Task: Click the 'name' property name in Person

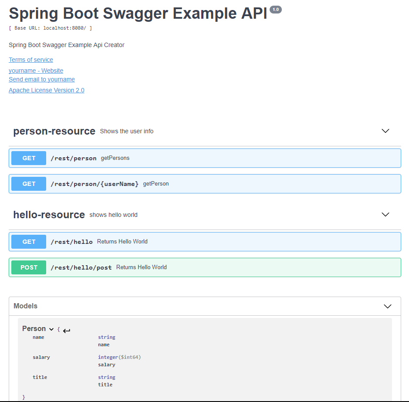Action: click(38, 337)
